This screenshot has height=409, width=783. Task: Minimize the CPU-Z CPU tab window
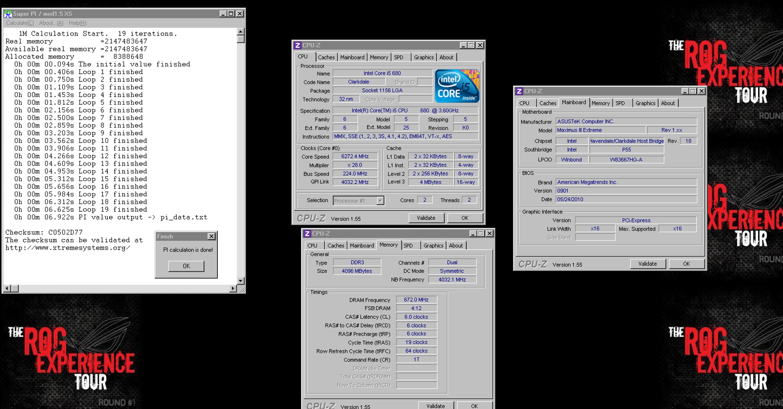coord(463,45)
